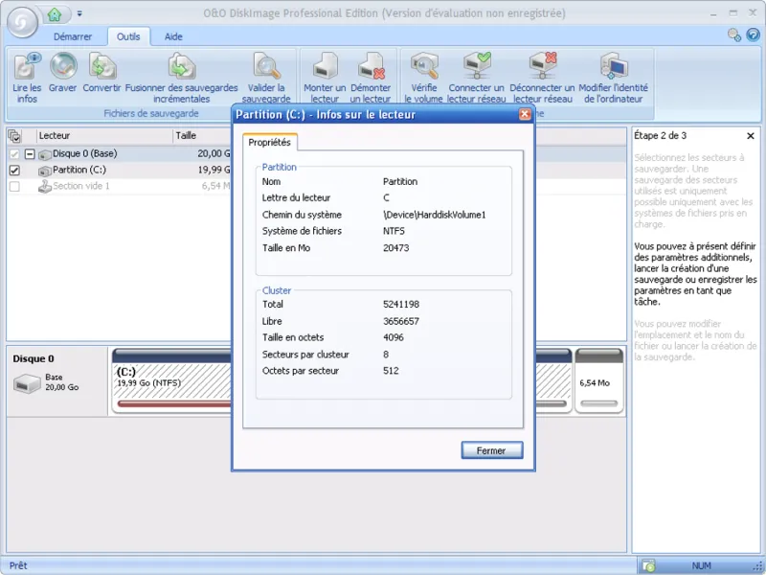Collapse the Disque 0 (Base) tree node
The width and height of the screenshot is (766, 575).
[30, 154]
